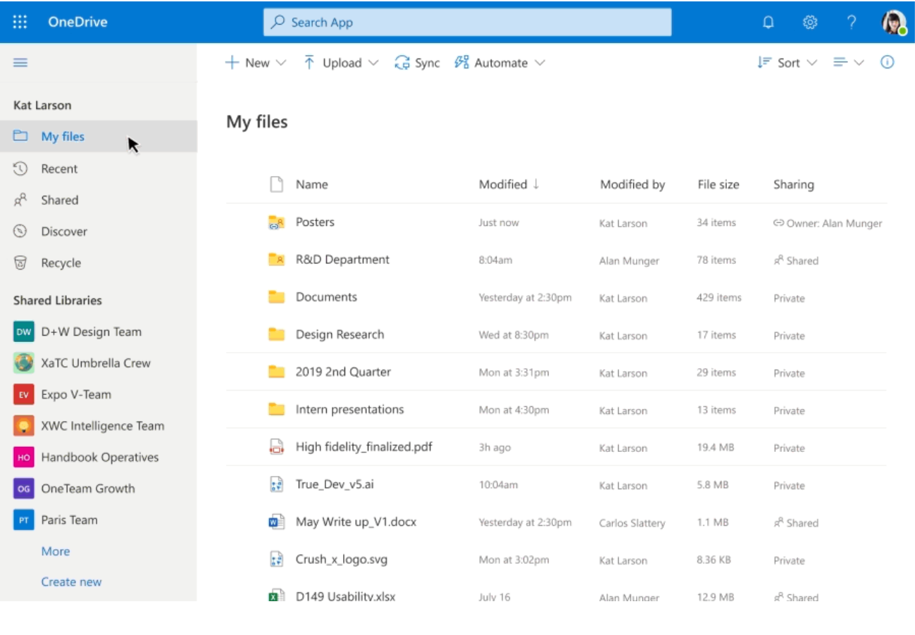Screen dimensions: 915x635
Task: Collapse the navigation pane hamburger icon
Action: [20, 63]
